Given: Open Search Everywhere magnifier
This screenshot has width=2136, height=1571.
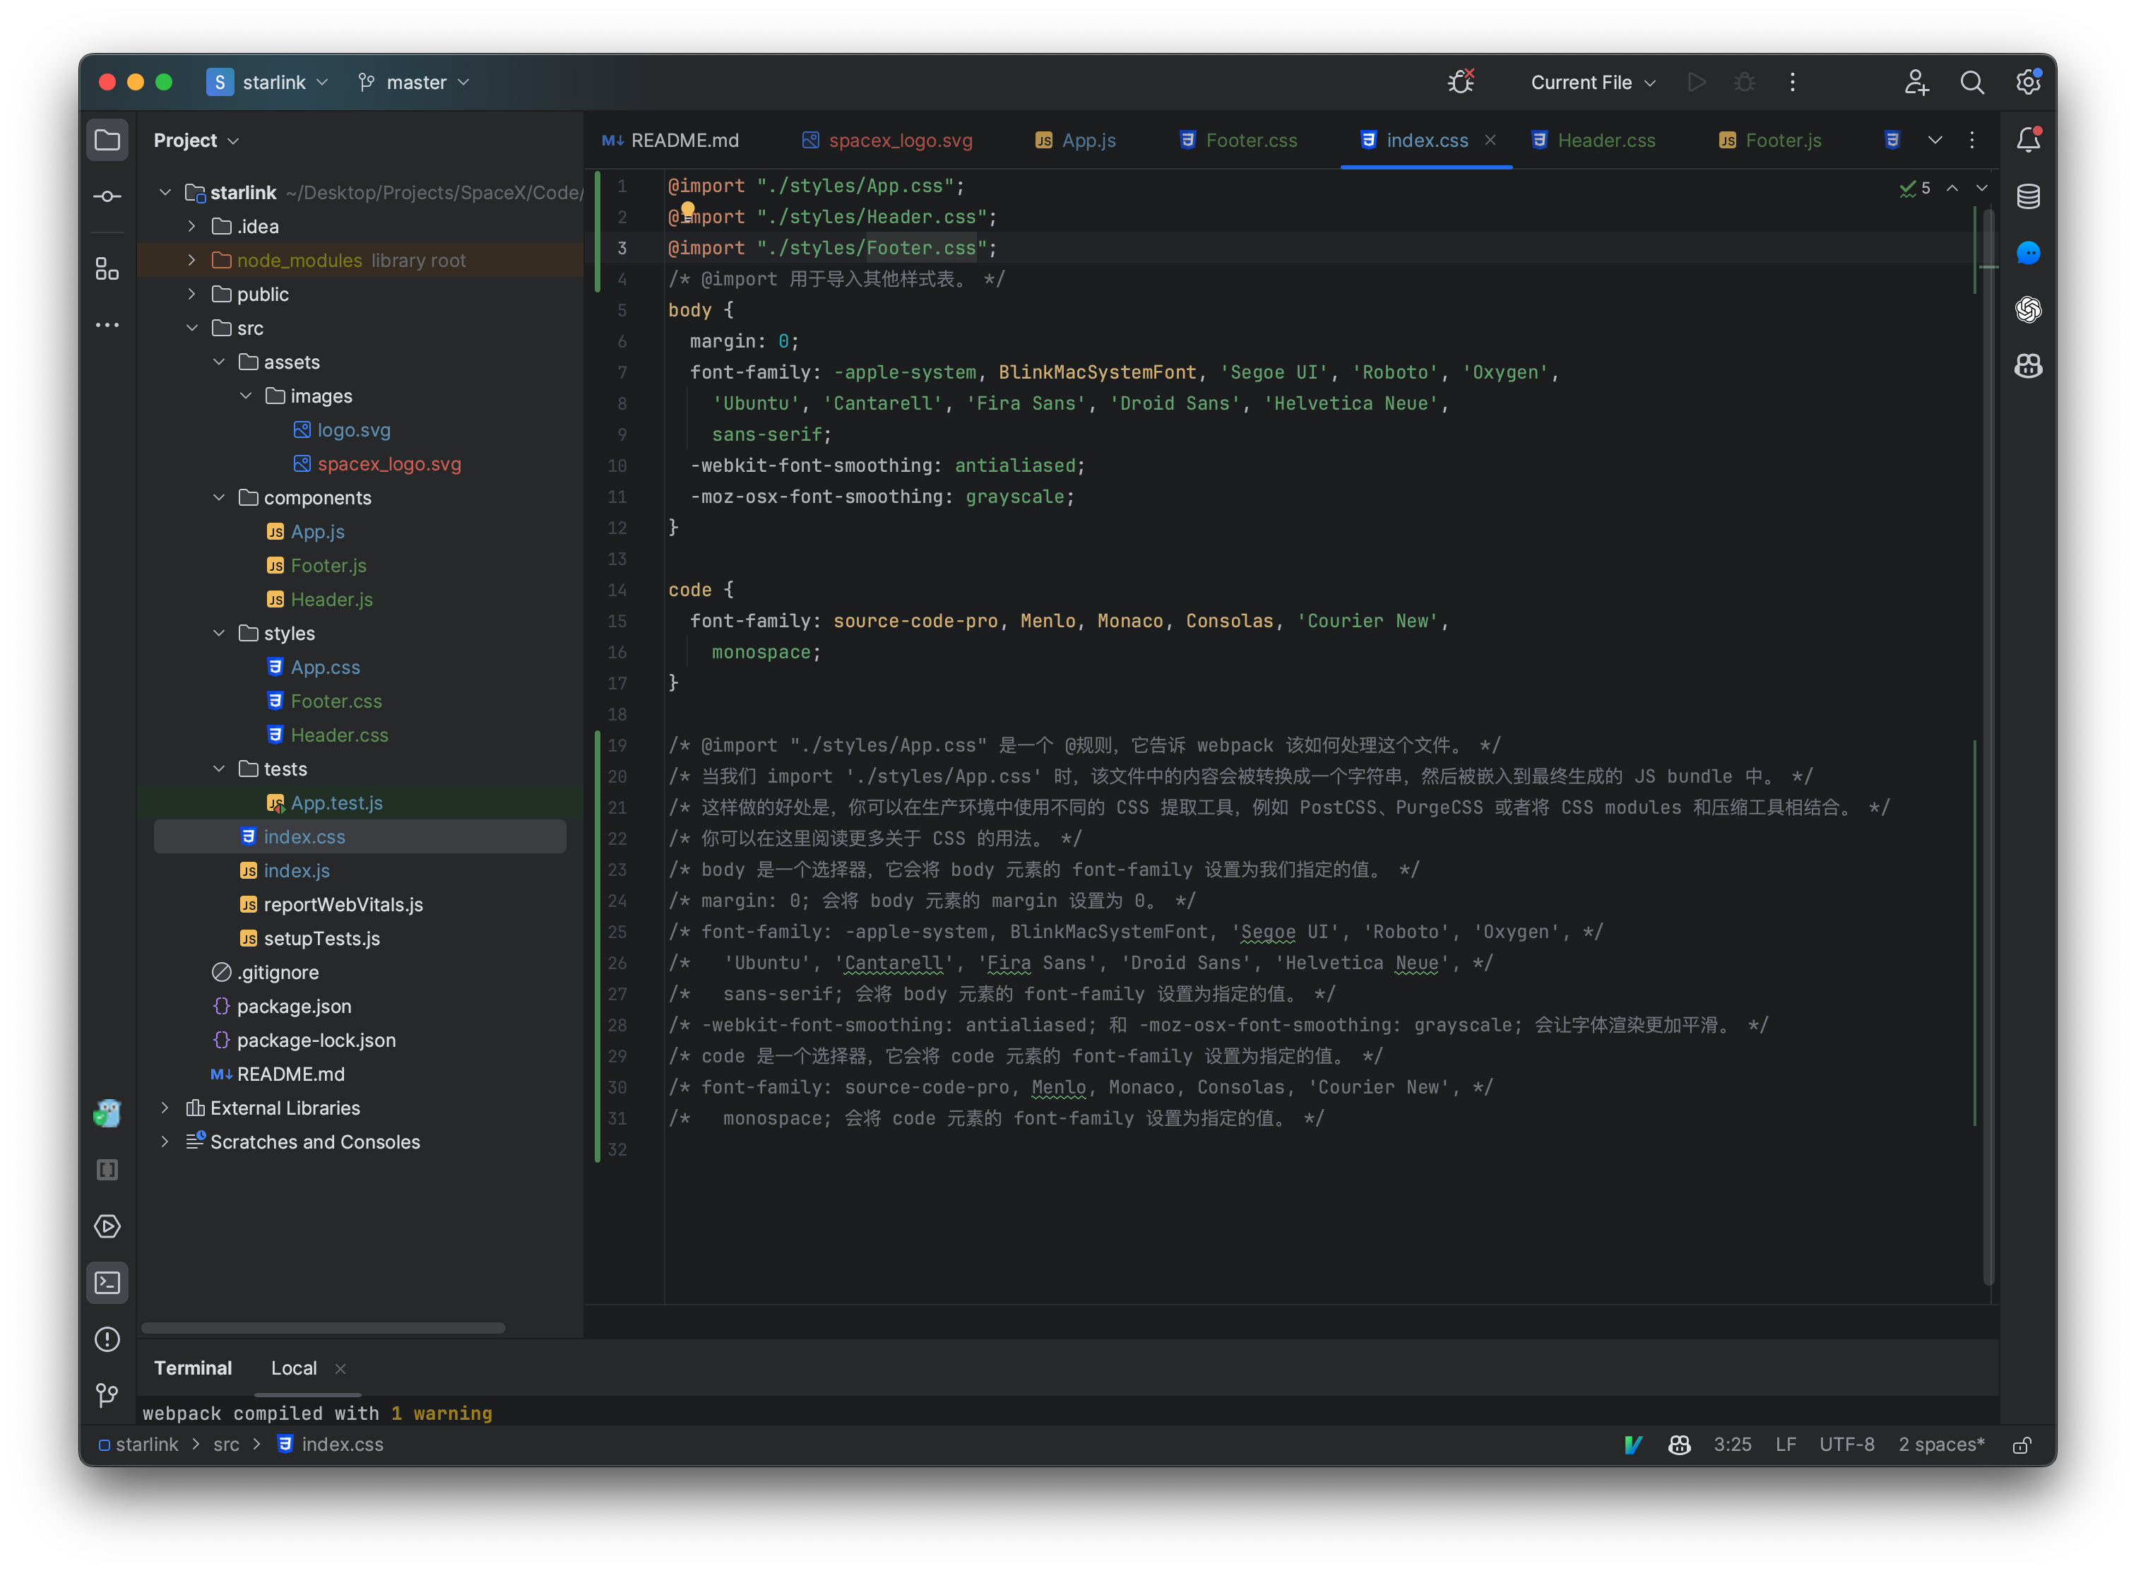Looking at the screenshot, I should coord(1972,82).
